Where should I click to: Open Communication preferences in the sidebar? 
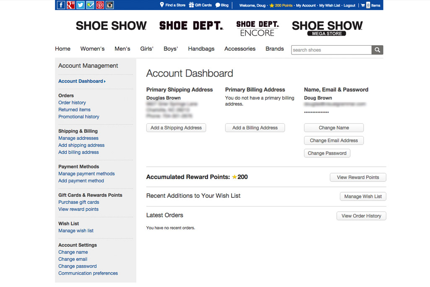pyautogui.click(x=88, y=273)
